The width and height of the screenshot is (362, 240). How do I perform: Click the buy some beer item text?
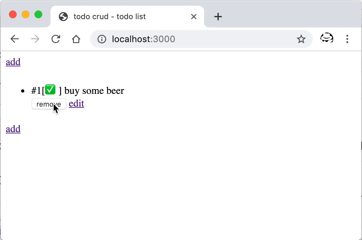[94, 91]
